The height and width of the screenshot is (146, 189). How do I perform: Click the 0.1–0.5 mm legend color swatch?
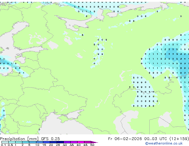point(5,142)
